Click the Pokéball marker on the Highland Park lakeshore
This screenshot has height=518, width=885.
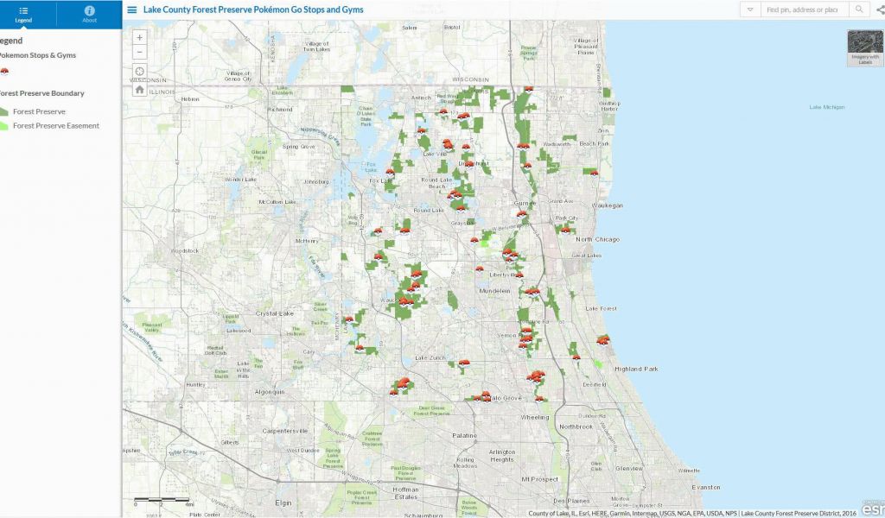coord(603,340)
